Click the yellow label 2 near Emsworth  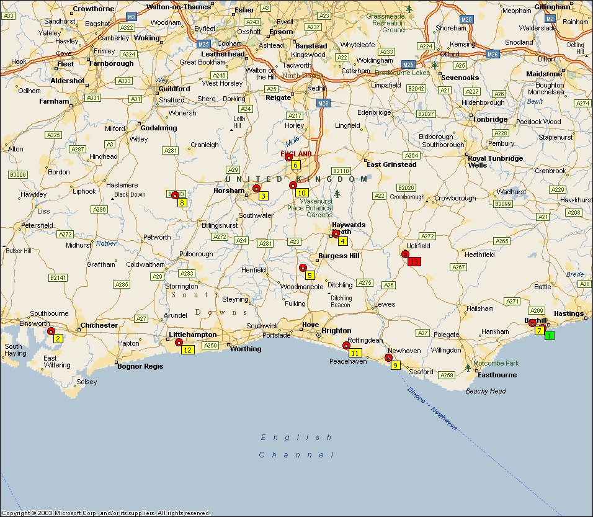coord(58,339)
